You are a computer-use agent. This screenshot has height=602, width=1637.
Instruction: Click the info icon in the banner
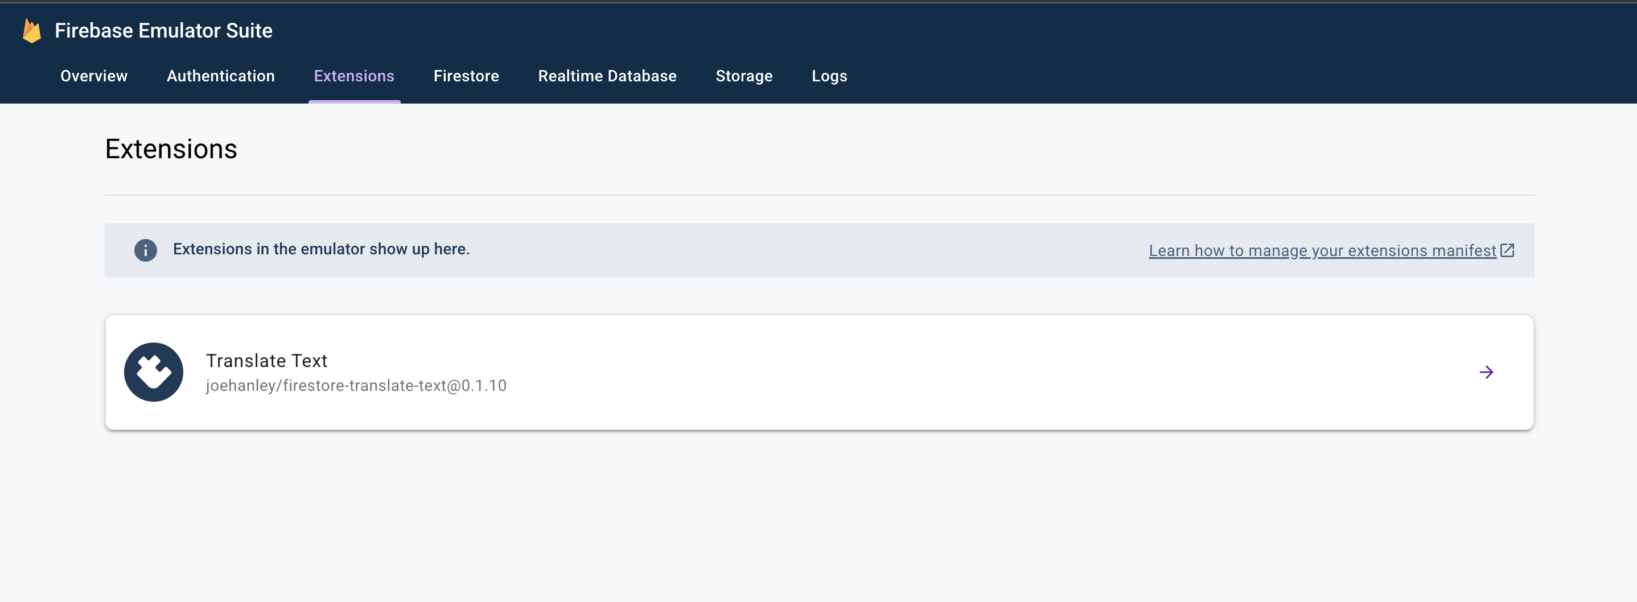tap(146, 250)
